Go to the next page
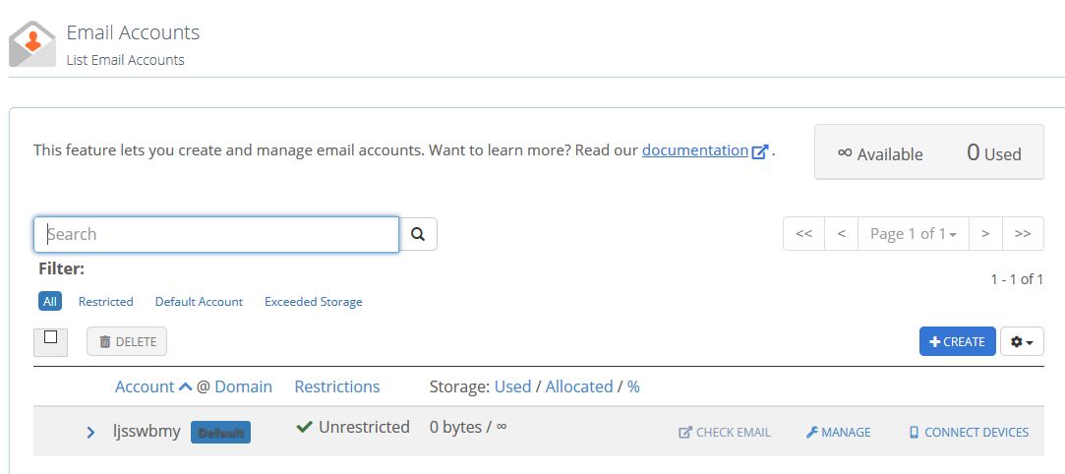Image resolution: width=1065 pixels, height=474 pixels. tap(985, 234)
